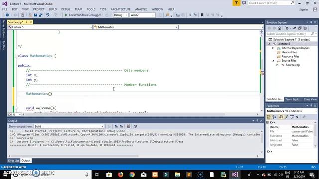Open the Server Explorer side tab
Viewport: 319px width, 179px height.
3,29
